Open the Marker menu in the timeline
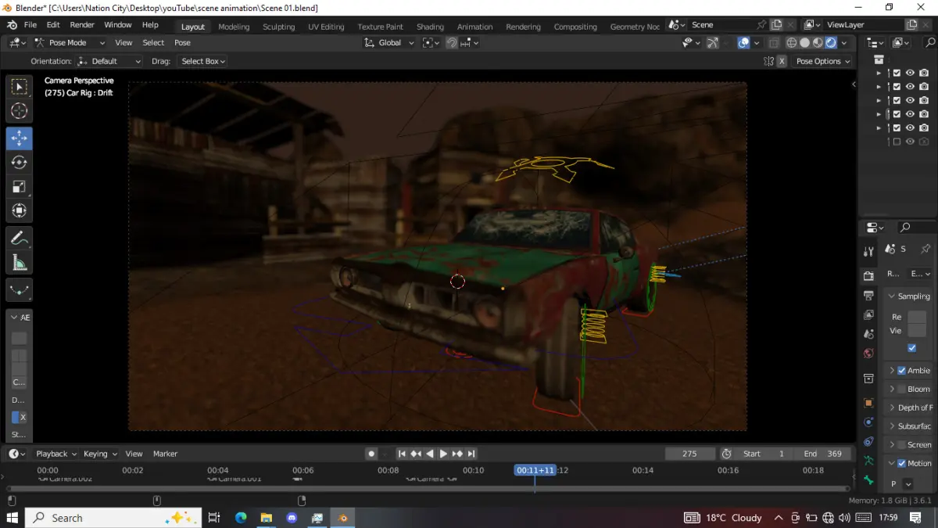The image size is (938, 528). 165,454
